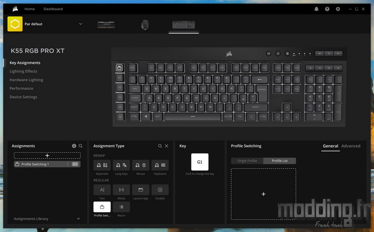Expand the Par defaut profile dropdown
Image resolution: width=374 pixels, height=232 pixels.
80,24
